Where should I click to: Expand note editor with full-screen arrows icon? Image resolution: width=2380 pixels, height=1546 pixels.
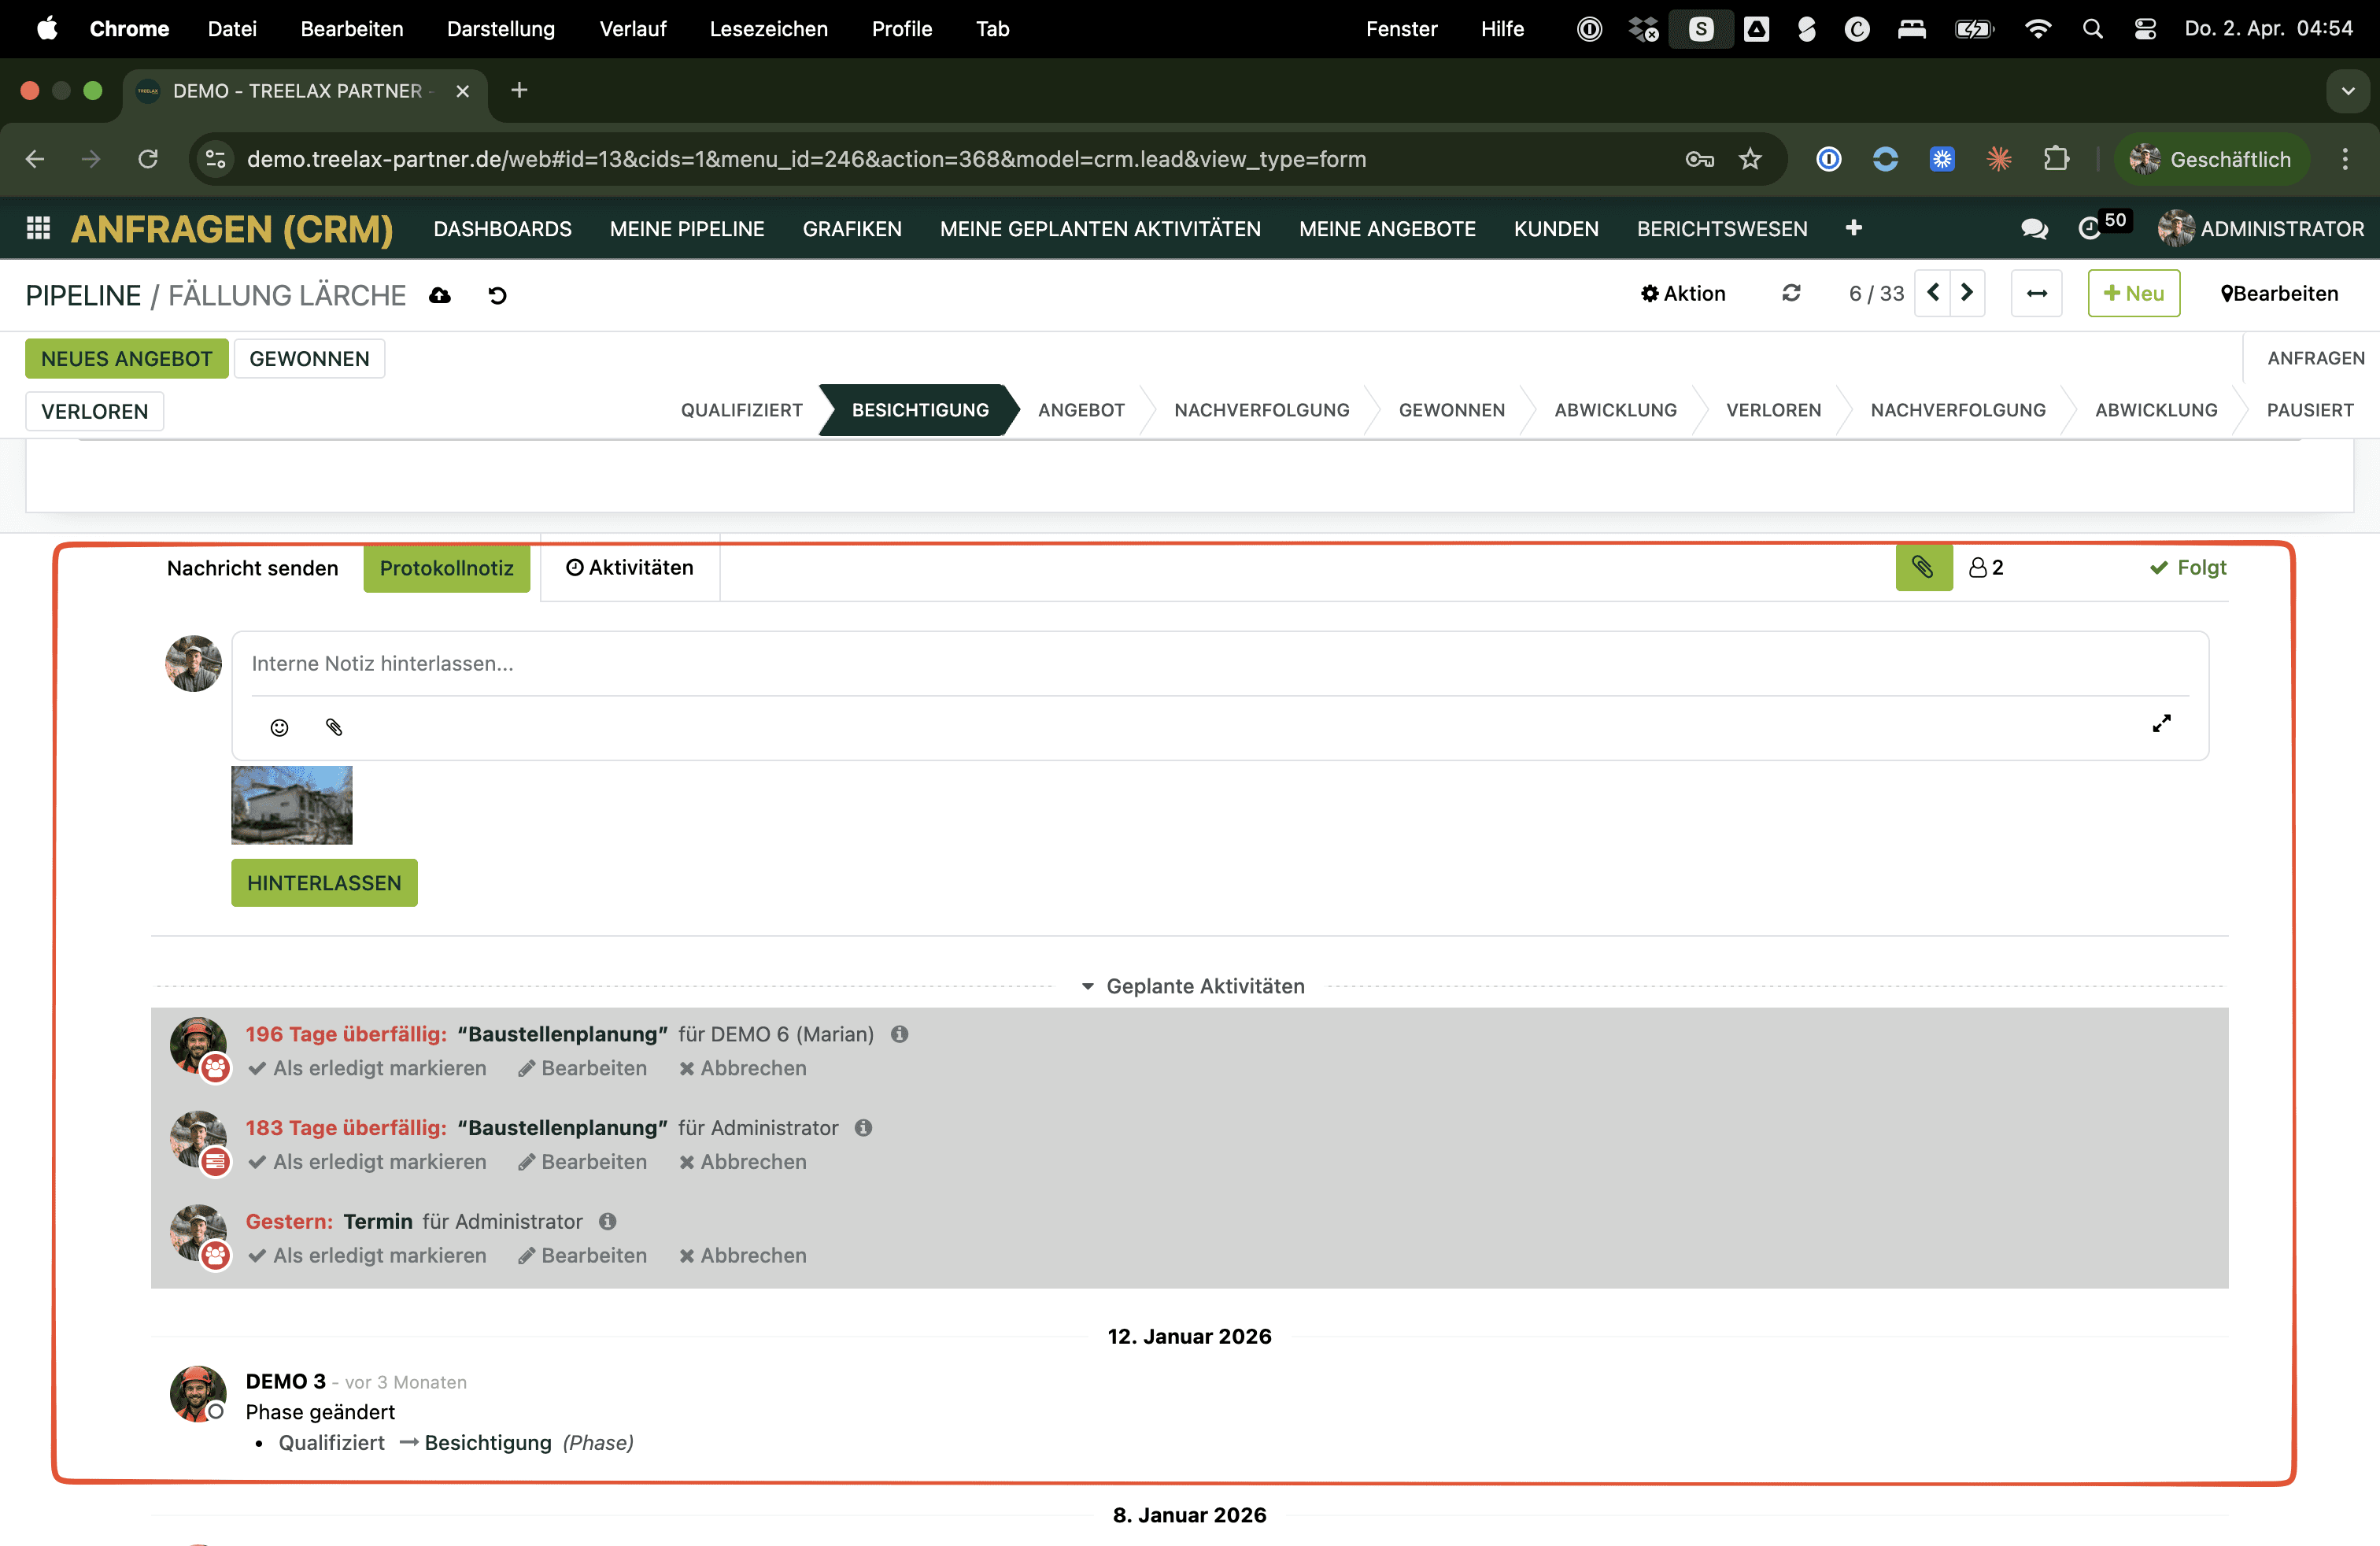point(2161,723)
